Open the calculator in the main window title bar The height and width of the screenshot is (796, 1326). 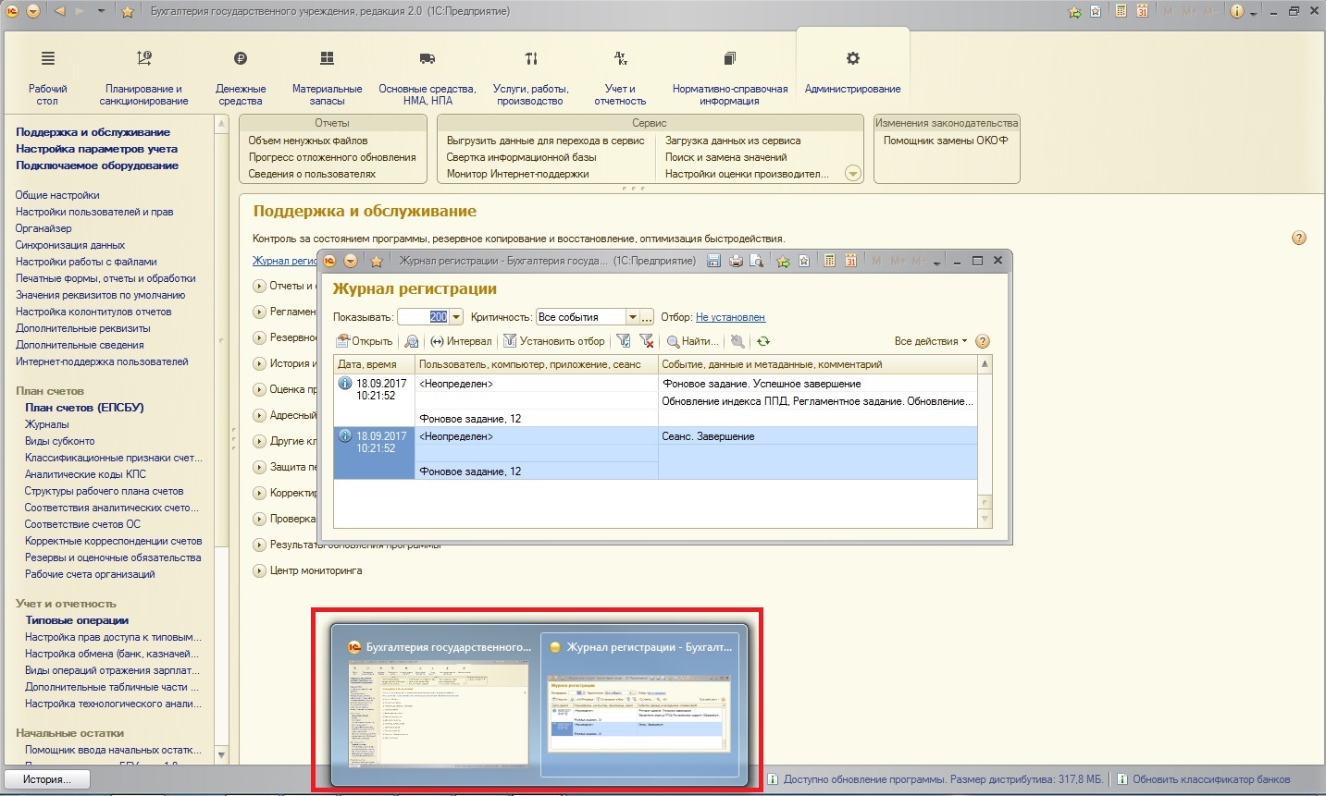1122,11
